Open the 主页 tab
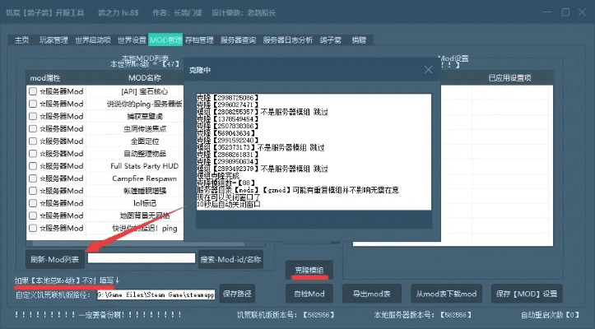The image size is (595, 329). click(x=21, y=39)
